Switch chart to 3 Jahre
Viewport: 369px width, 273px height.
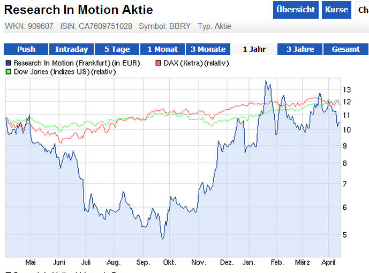300,49
